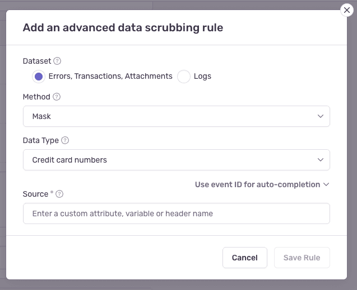Expand Use event ID for auto-completion
The height and width of the screenshot is (290, 357).
[x=257, y=184]
